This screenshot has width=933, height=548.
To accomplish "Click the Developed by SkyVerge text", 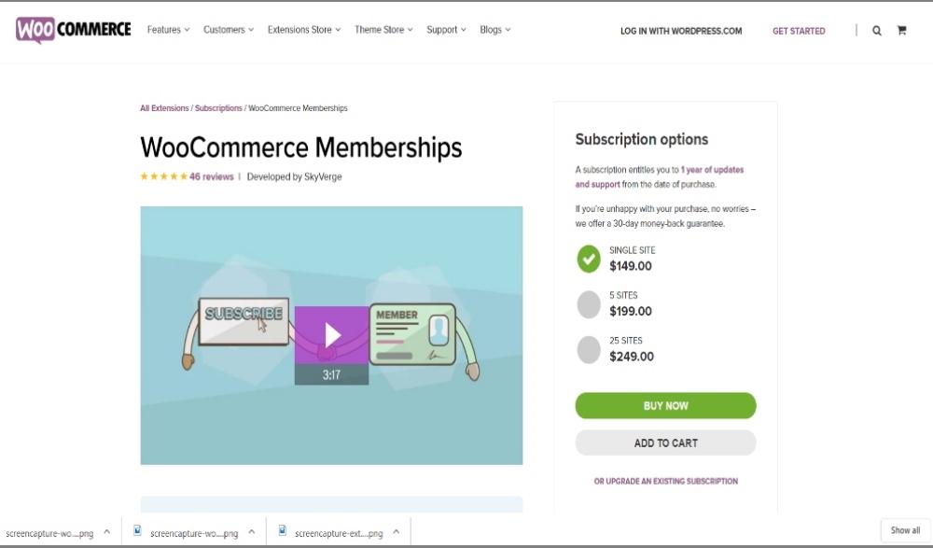I will tap(294, 176).
